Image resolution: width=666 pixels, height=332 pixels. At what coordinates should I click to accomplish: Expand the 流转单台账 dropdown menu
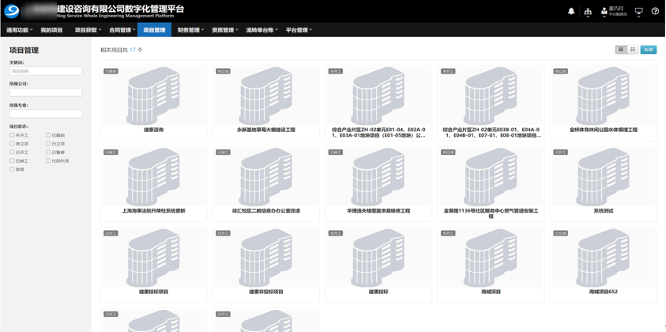click(x=262, y=30)
